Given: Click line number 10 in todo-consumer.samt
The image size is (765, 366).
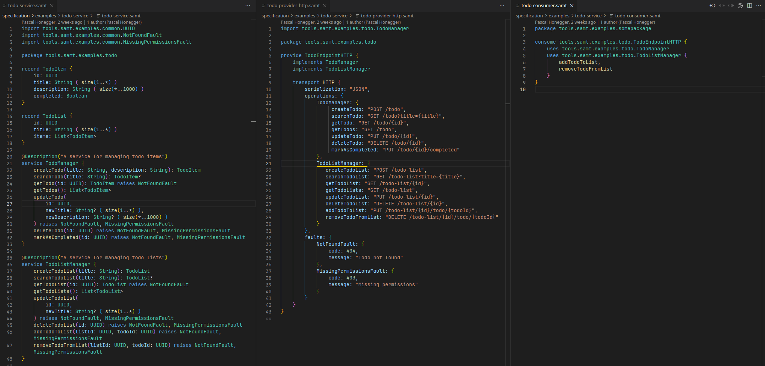Looking at the screenshot, I should point(523,89).
